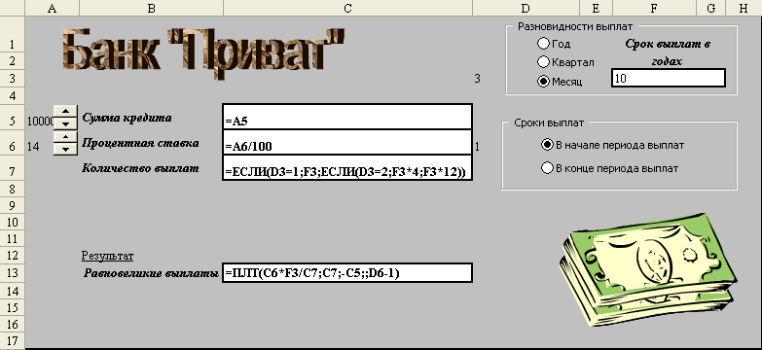Select row 13 header

(x=12, y=273)
